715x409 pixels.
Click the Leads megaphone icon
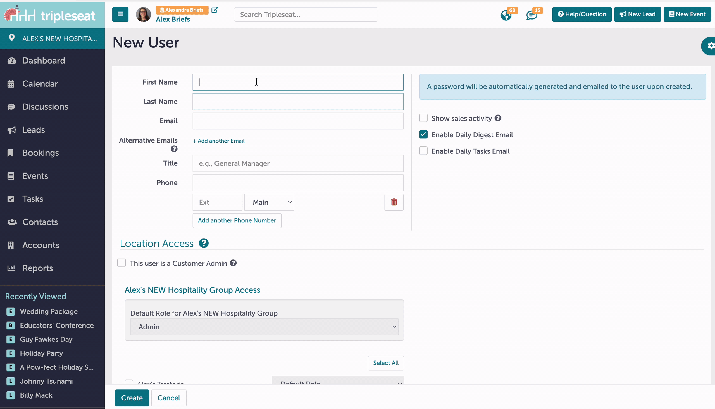[11, 130]
